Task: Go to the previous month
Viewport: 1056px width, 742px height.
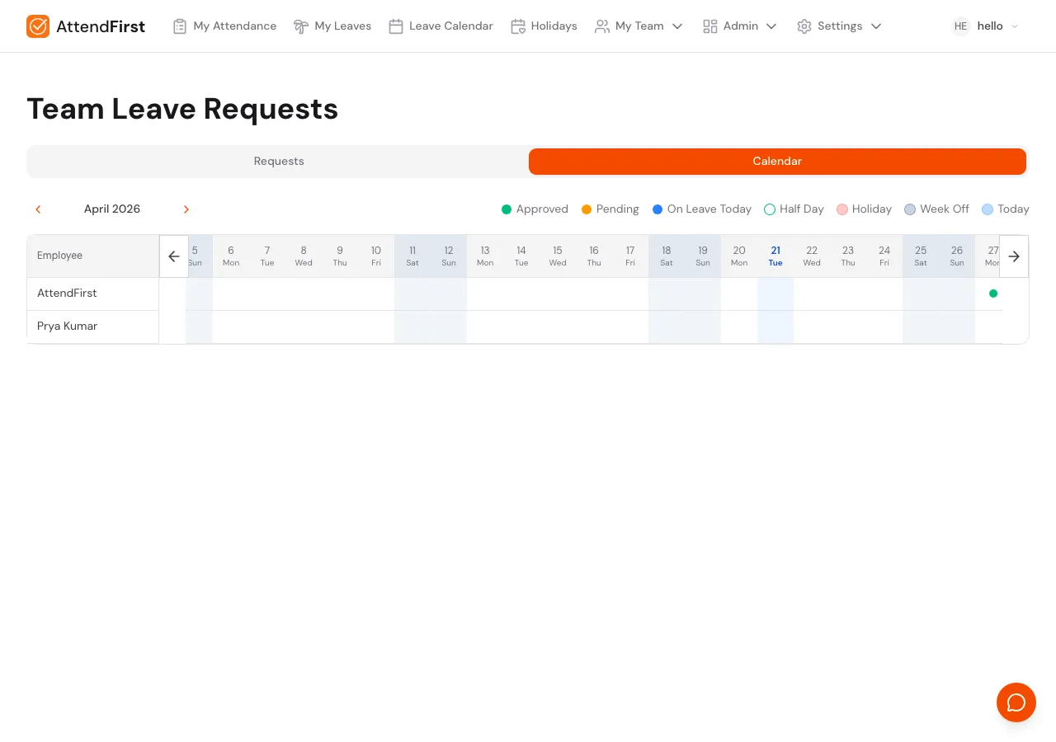Action: tap(38, 209)
